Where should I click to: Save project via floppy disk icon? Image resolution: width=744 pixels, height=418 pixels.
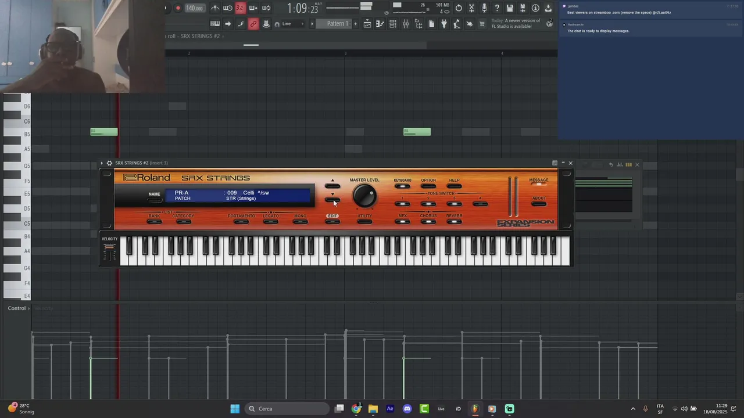click(x=510, y=8)
